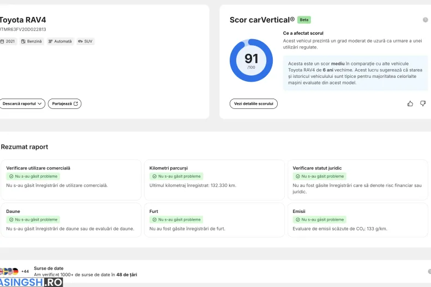Open the Furt summary card
This screenshot has height=287, width=431.
coord(214,220)
